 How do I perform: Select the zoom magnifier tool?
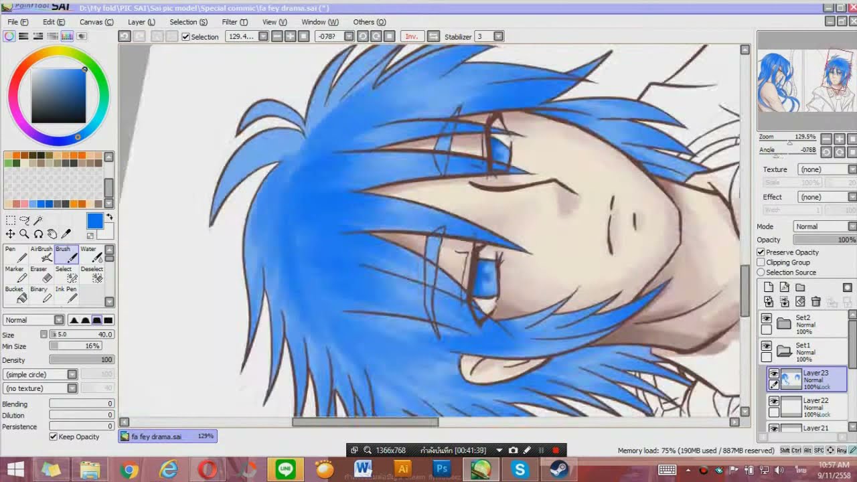[x=24, y=234]
